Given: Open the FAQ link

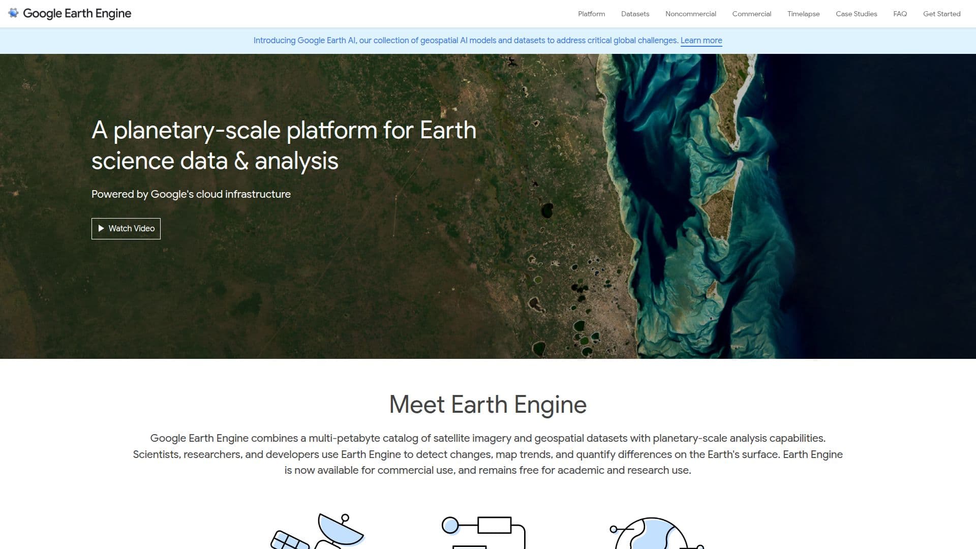Looking at the screenshot, I should pyautogui.click(x=900, y=14).
